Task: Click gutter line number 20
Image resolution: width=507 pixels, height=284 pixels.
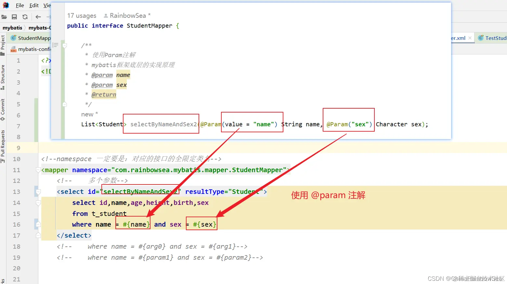Action: pyautogui.click(x=17, y=268)
